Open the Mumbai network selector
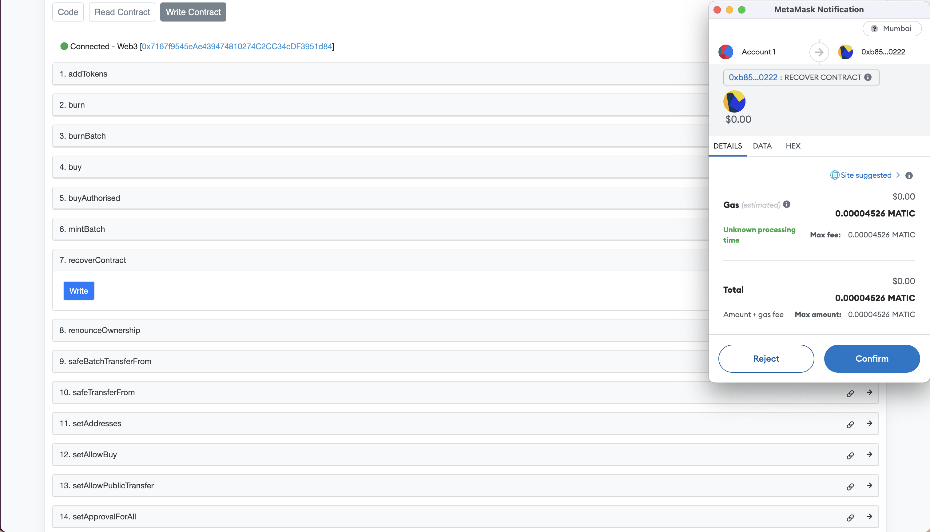 pyautogui.click(x=892, y=29)
